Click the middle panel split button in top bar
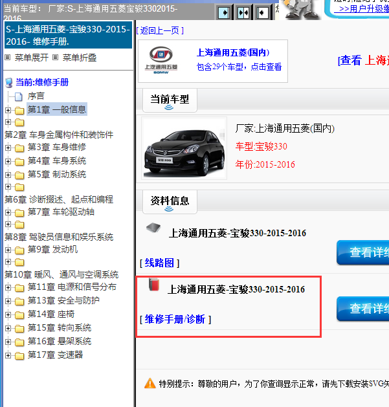389x407 pixels. point(243,12)
